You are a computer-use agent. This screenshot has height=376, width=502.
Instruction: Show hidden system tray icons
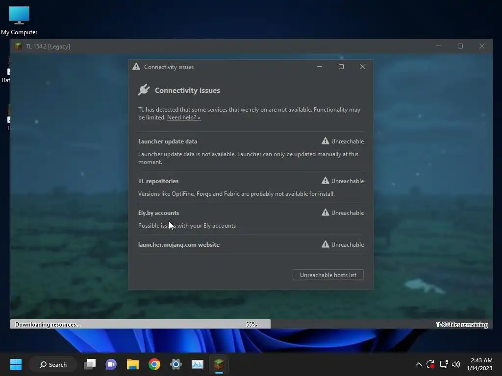(419, 364)
